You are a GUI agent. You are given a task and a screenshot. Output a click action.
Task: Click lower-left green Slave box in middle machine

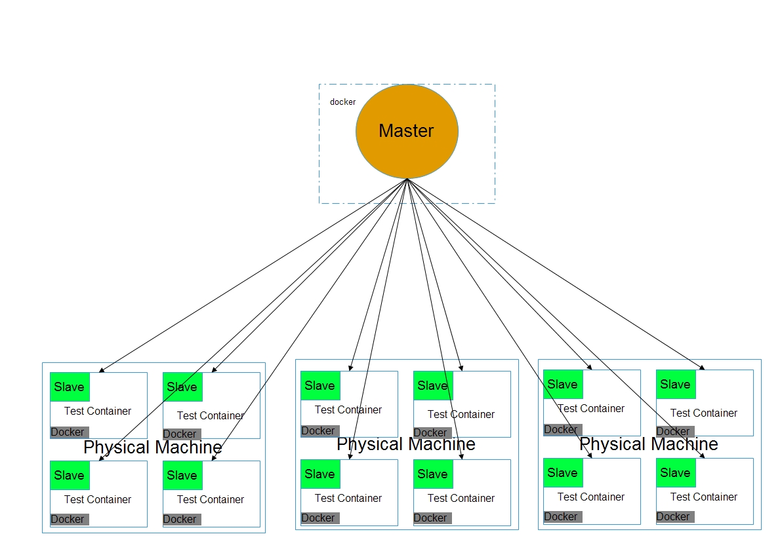tap(320, 474)
